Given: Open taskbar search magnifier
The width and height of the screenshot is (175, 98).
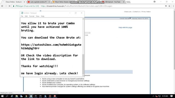Looking at the screenshot, I should coord(7,96).
